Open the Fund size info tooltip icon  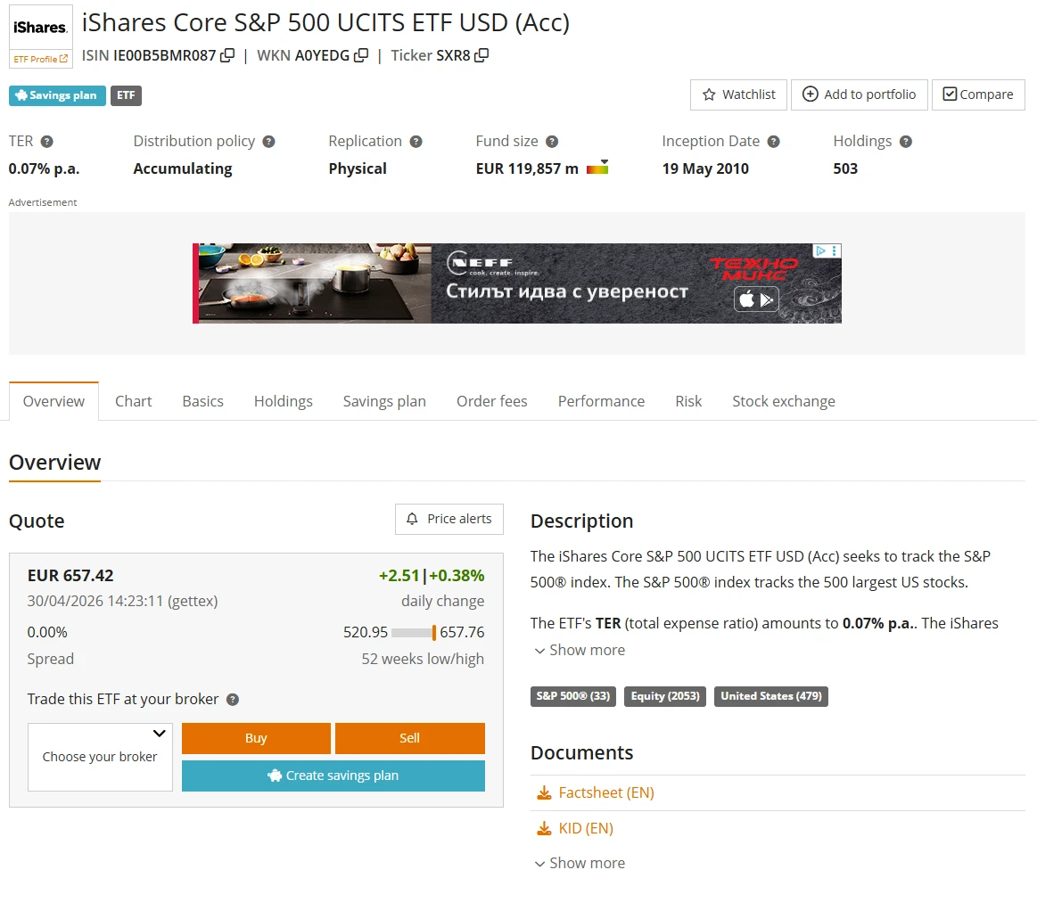coord(552,142)
